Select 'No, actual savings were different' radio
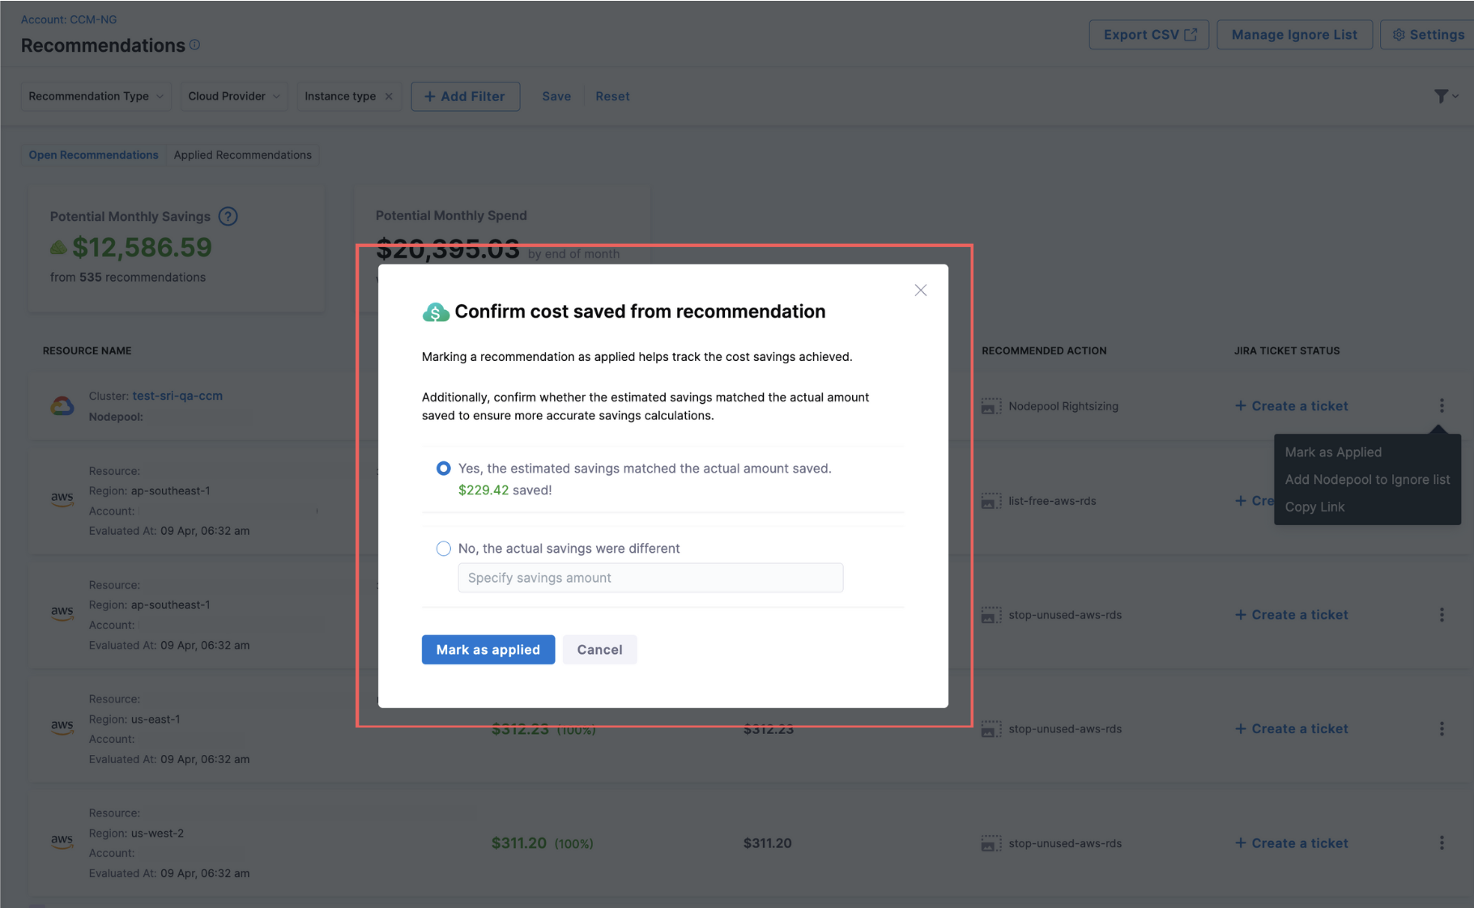 point(444,549)
